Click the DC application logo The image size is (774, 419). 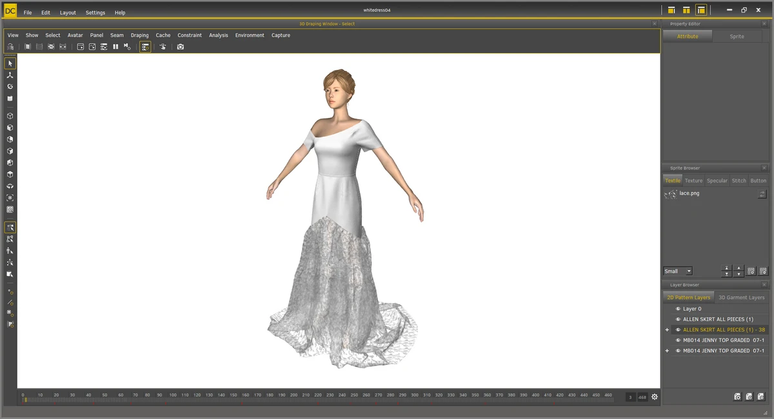[10, 10]
